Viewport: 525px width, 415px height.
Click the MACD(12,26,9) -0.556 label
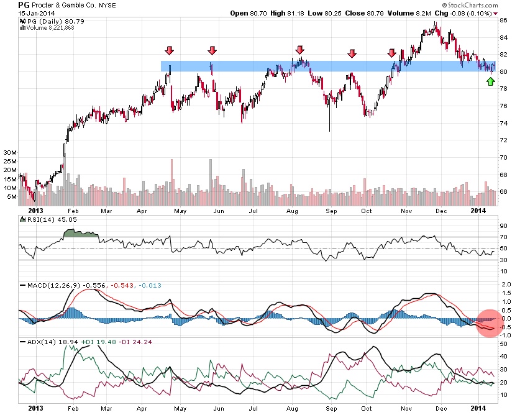[x=66, y=286]
